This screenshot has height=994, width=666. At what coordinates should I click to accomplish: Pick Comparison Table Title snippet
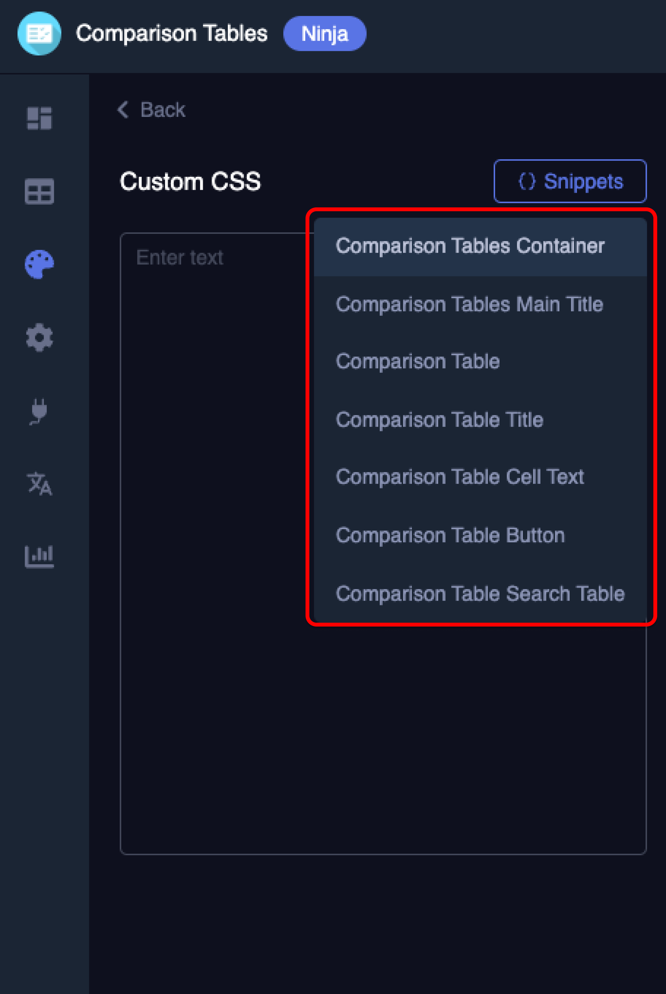click(x=439, y=420)
